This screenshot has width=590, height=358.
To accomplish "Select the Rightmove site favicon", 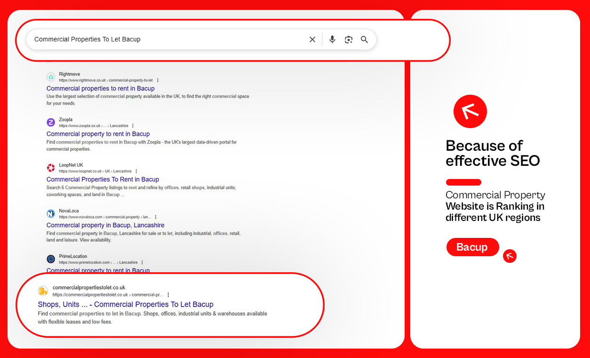I will (x=50, y=76).
